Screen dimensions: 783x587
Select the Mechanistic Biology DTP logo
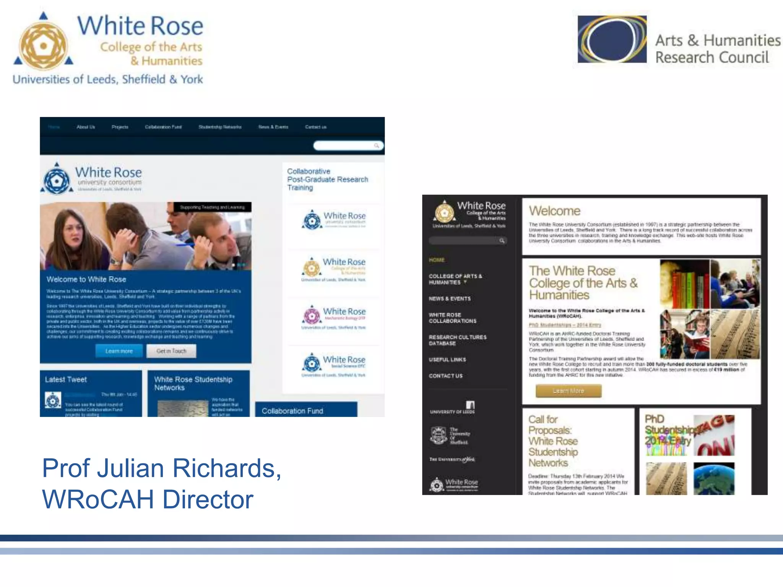coord(333,317)
